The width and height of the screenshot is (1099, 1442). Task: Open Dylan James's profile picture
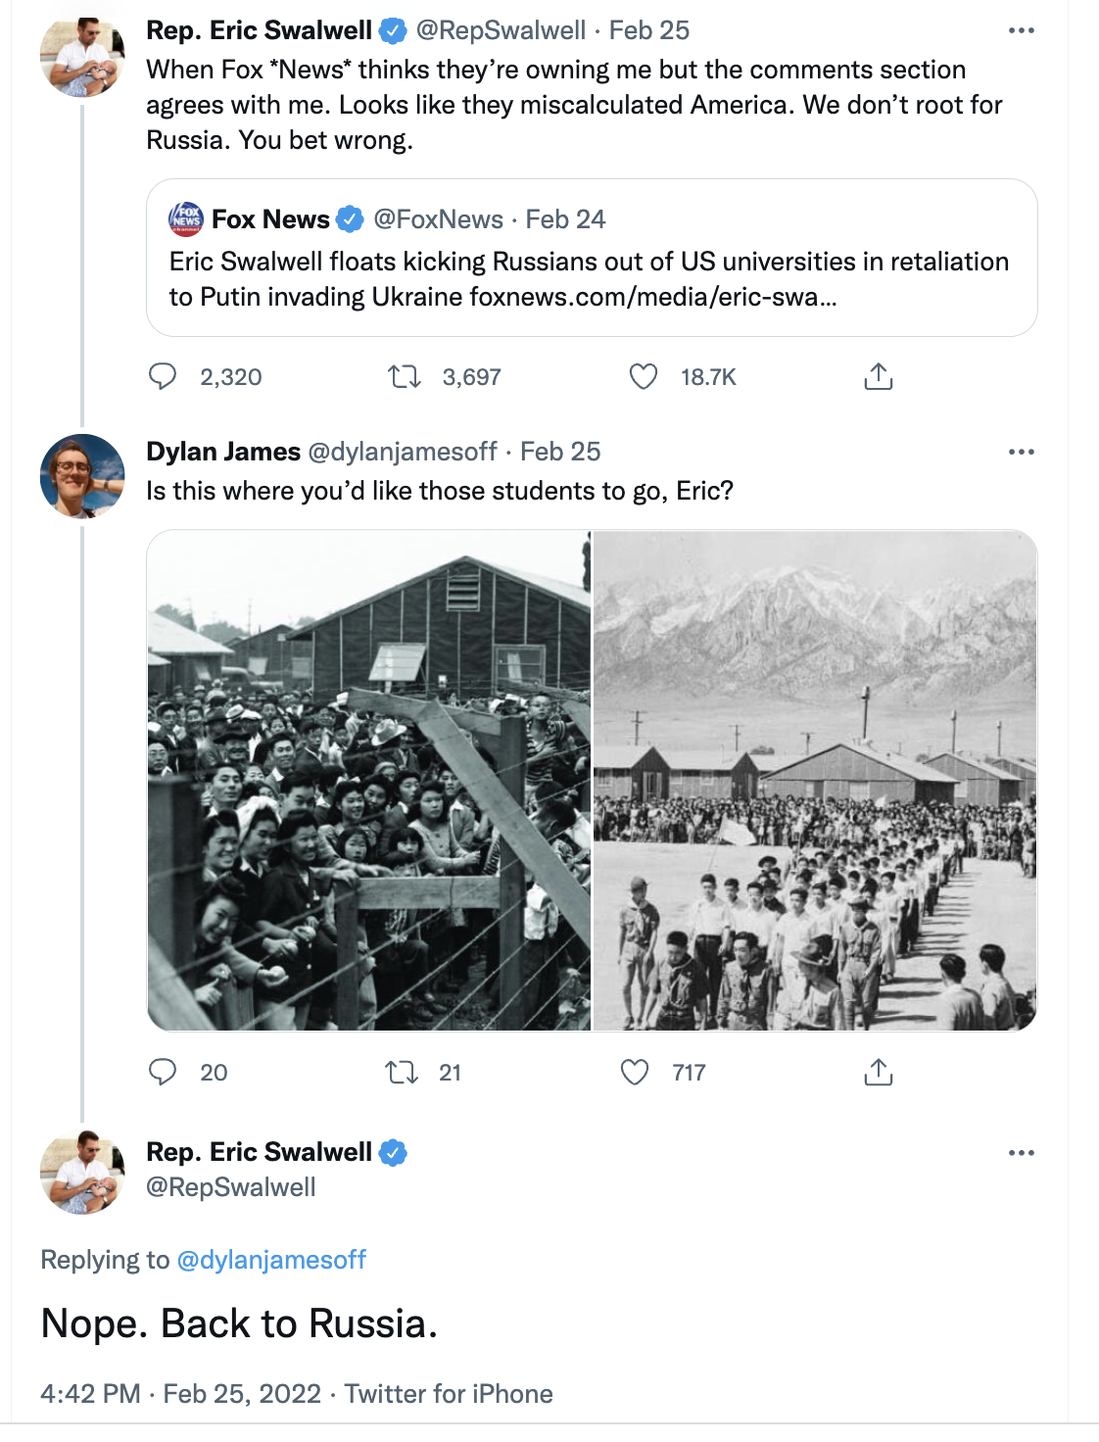(x=82, y=476)
